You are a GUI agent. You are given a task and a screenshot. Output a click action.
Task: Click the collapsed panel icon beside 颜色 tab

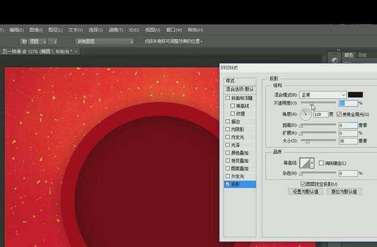tap(335, 60)
